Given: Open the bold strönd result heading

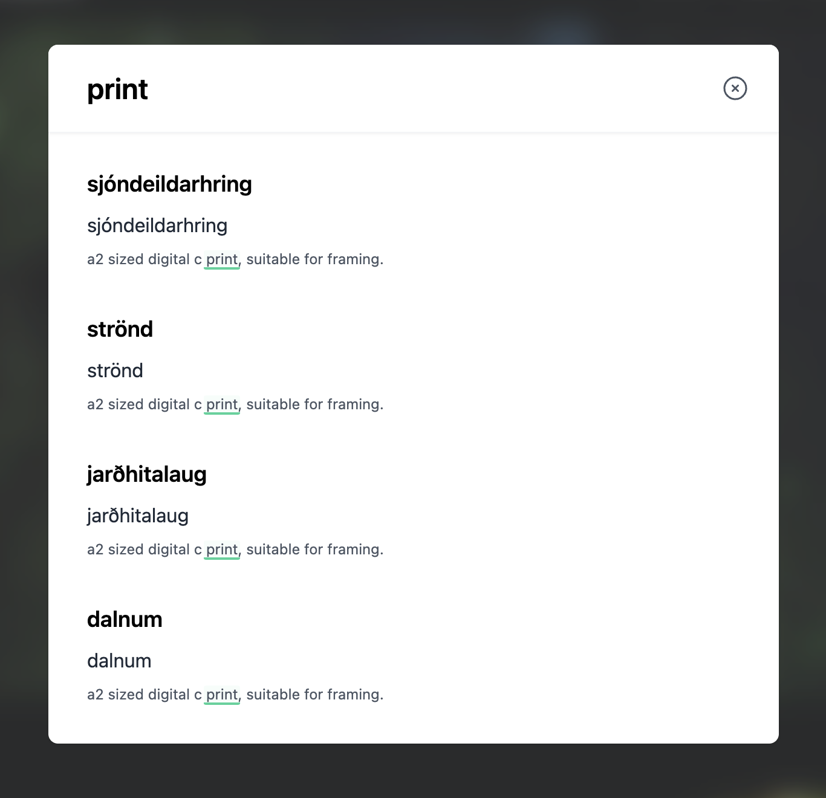Looking at the screenshot, I should coord(120,329).
